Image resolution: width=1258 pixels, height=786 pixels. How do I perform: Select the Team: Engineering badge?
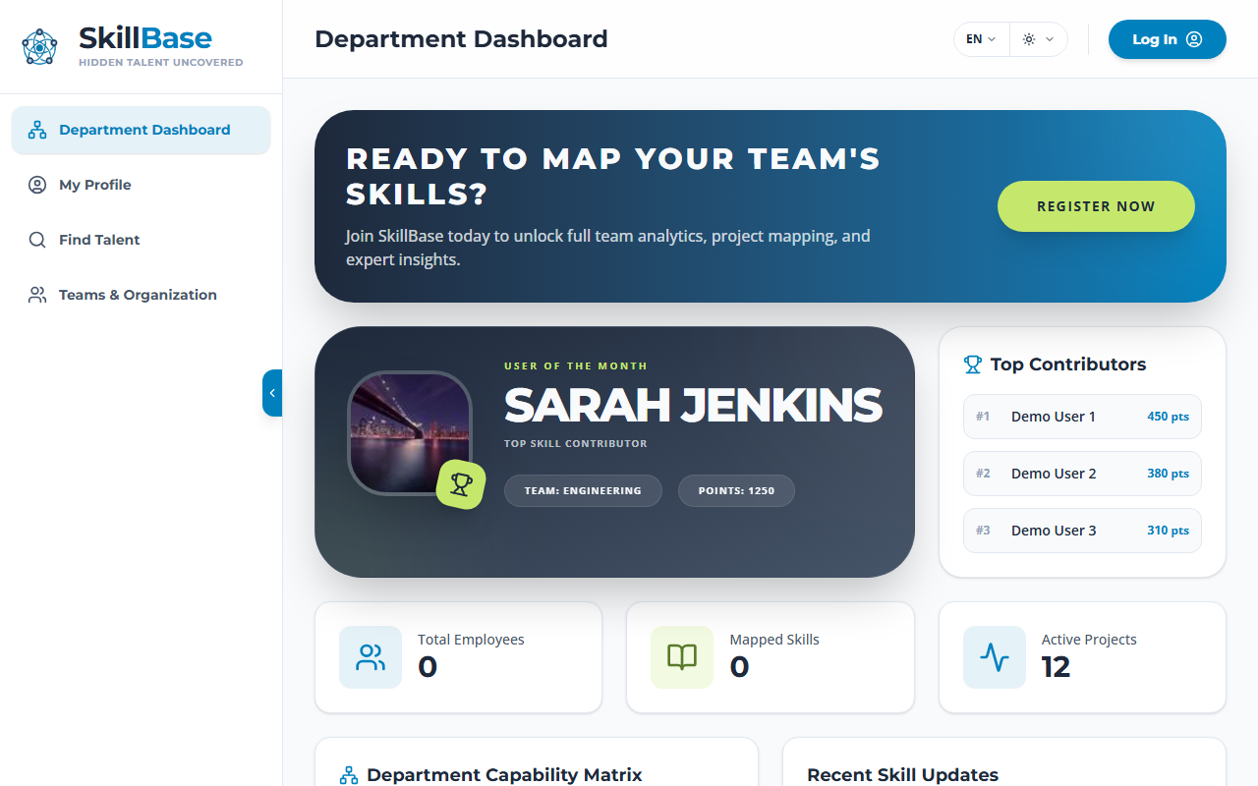583,490
